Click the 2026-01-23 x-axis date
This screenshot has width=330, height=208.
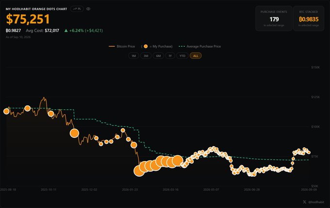[130, 190]
